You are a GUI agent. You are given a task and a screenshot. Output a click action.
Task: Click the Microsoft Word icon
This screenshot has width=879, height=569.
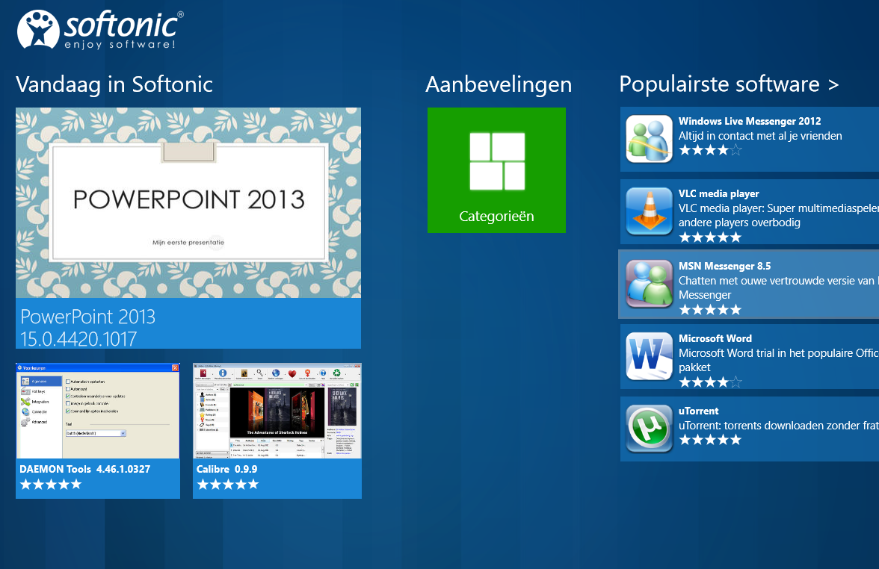(x=649, y=356)
